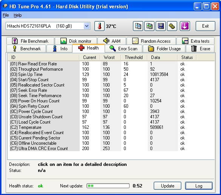Screen dimensions: 221x195
Task: Click the Data column header
Action: [x=162, y=57]
